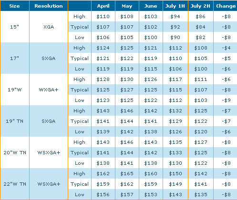Click the -$4 change value
237x200 pixels.
[226, 48]
